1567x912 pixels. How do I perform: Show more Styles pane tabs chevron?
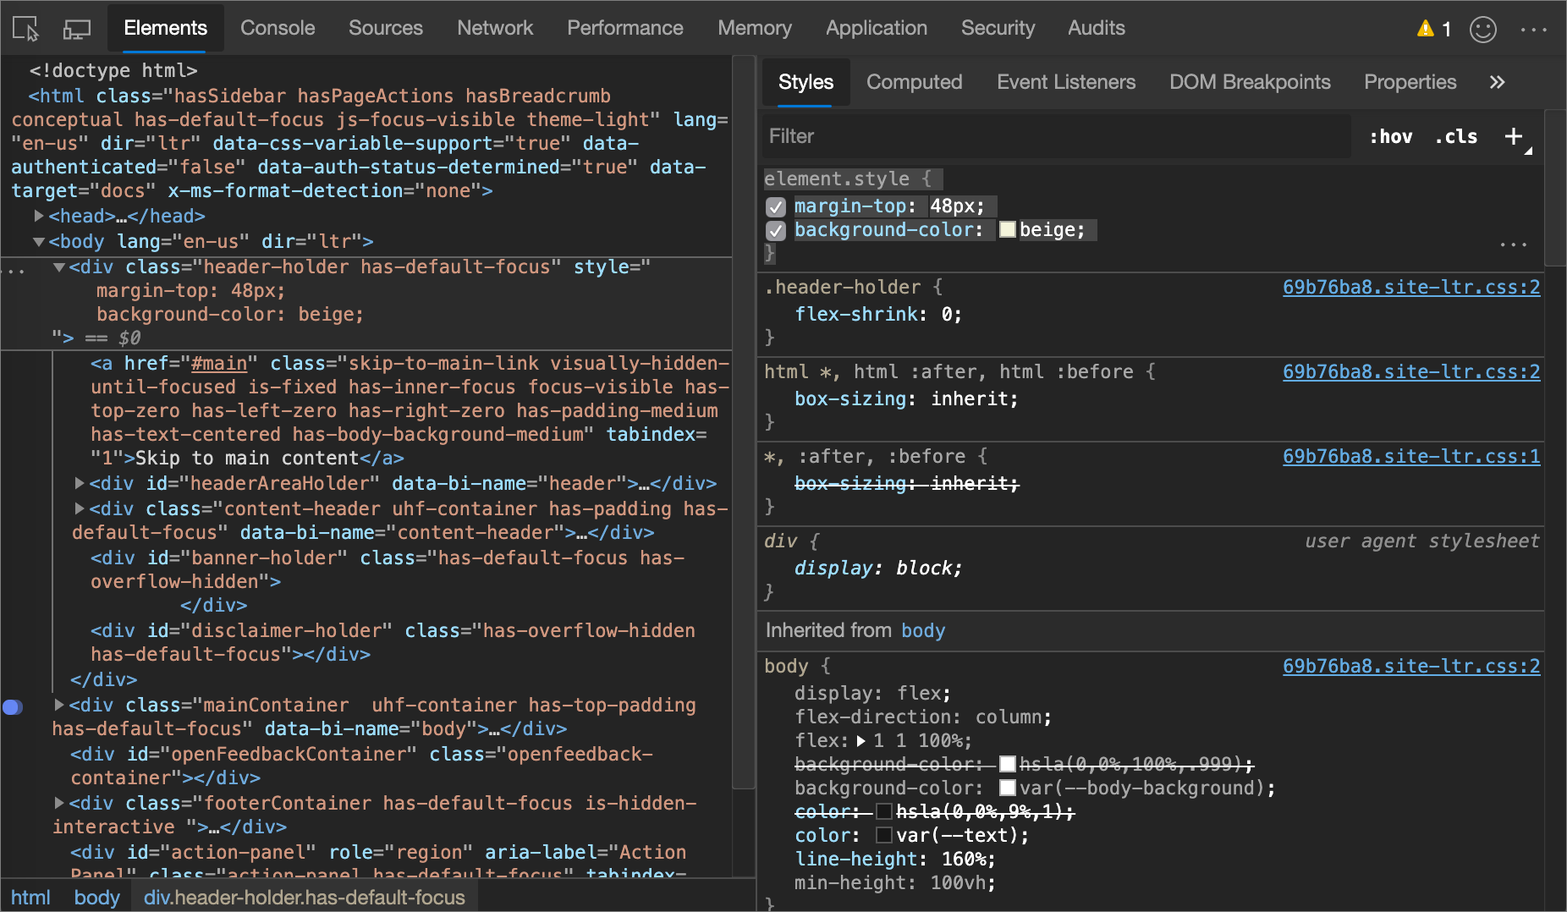tap(1497, 82)
